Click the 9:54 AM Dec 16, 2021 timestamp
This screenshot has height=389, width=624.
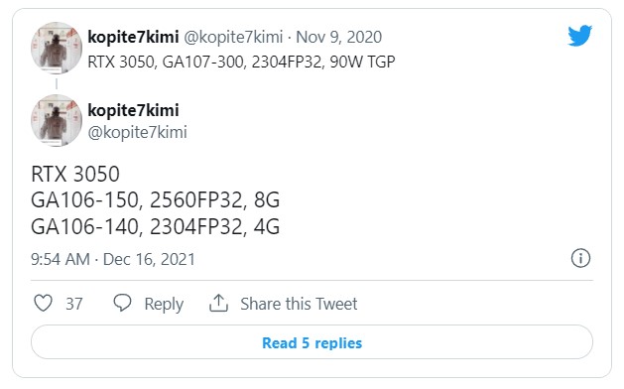(113, 260)
